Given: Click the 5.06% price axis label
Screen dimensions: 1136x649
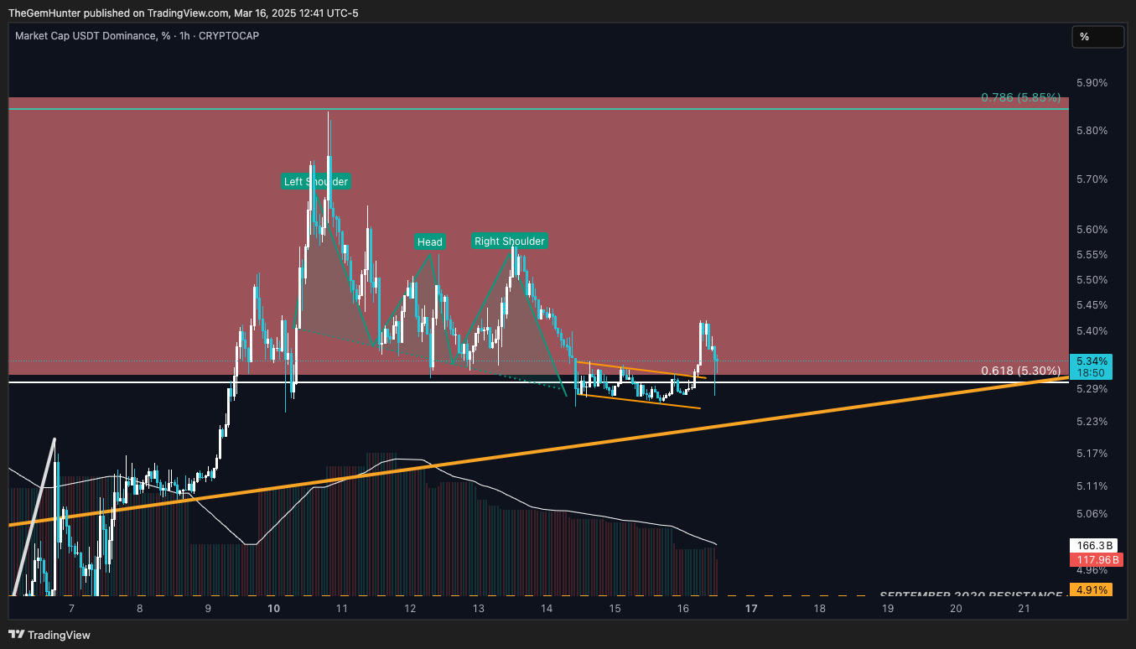Looking at the screenshot, I should [1092, 513].
